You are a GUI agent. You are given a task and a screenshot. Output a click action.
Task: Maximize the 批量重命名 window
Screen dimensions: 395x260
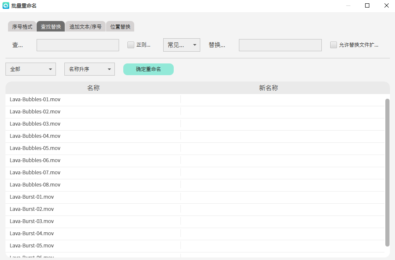(x=367, y=5)
